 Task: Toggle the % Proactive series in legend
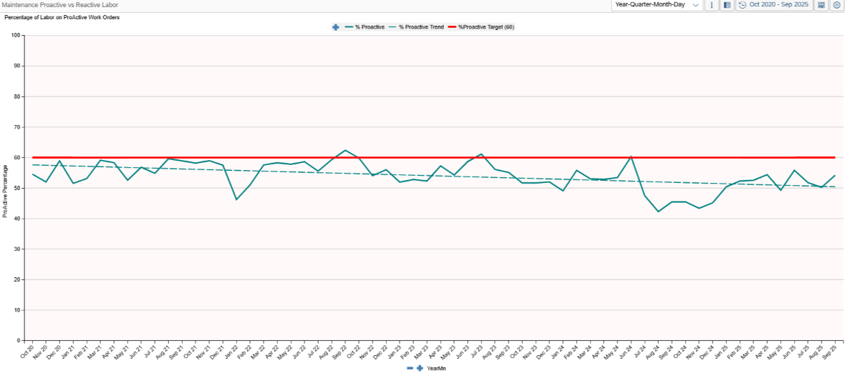click(364, 27)
